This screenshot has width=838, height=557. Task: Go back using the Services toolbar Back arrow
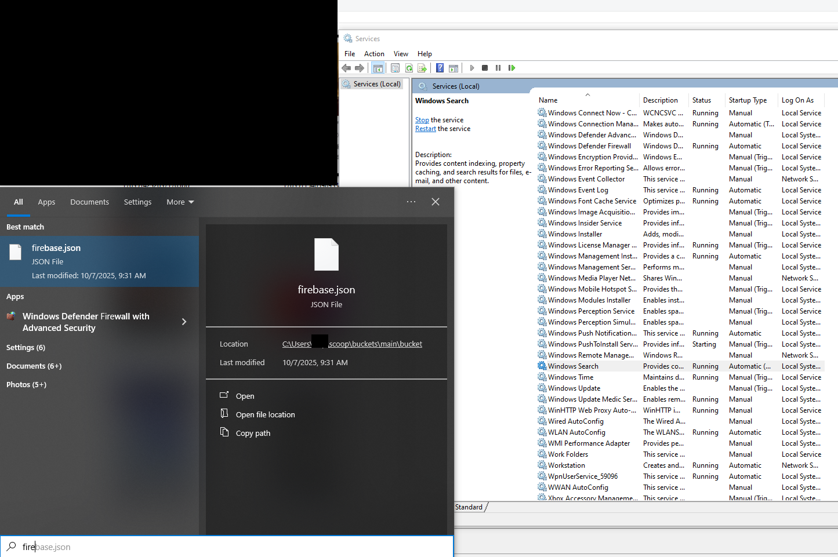tap(346, 68)
